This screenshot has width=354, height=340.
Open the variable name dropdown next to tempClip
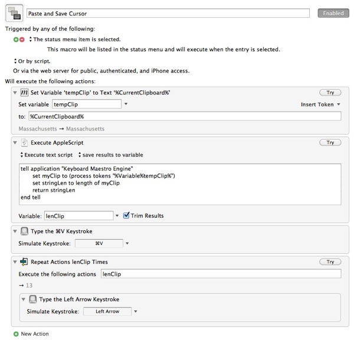[126, 104]
